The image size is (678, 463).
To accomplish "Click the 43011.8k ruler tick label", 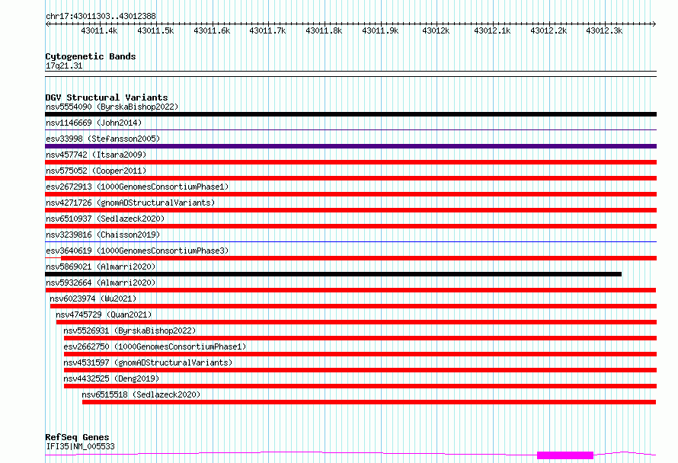I will pos(324,31).
